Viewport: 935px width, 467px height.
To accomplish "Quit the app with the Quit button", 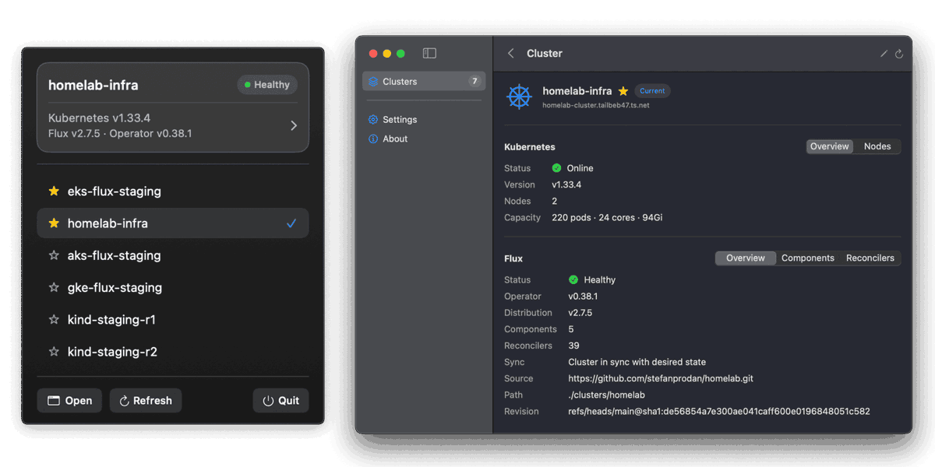I will point(280,401).
